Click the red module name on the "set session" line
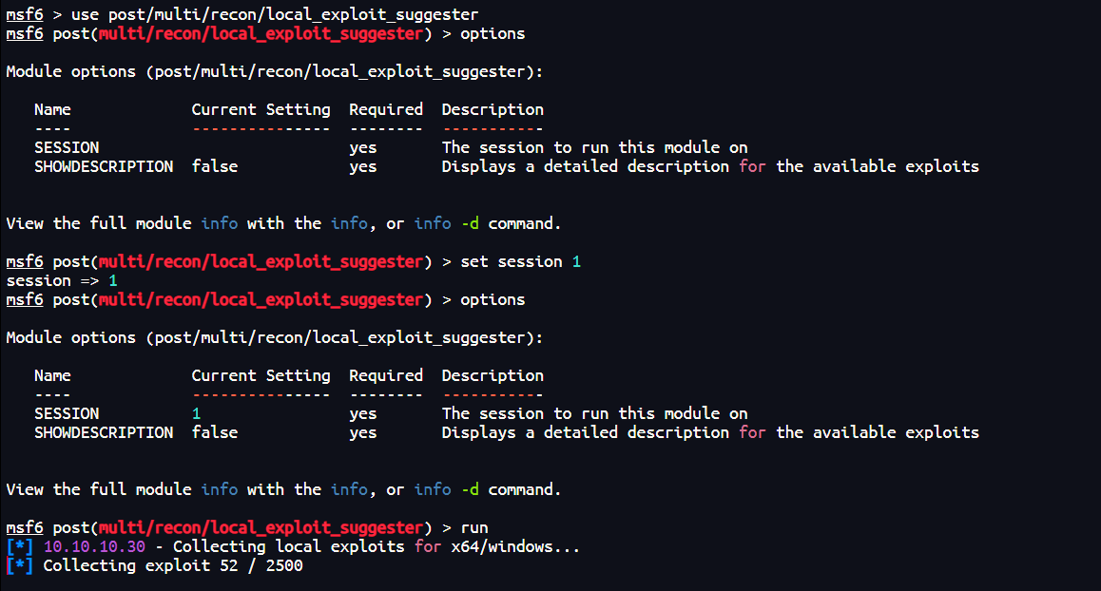1101x591 pixels. (x=261, y=262)
